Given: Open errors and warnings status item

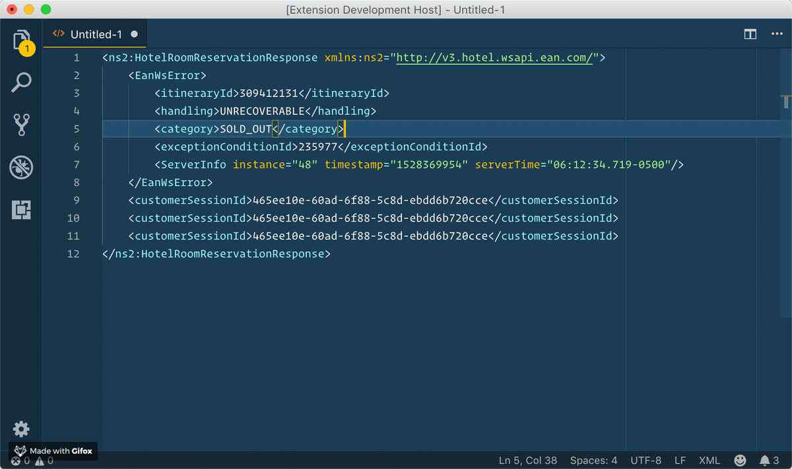Looking at the screenshot, I should [32, 461].
